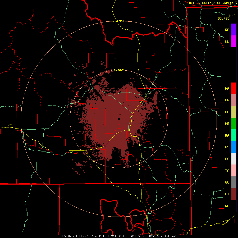Click the '50 NMI' range ring label
Image resolution: width=238 pixels, height=238 pixels.
click(x=119, y=70)
